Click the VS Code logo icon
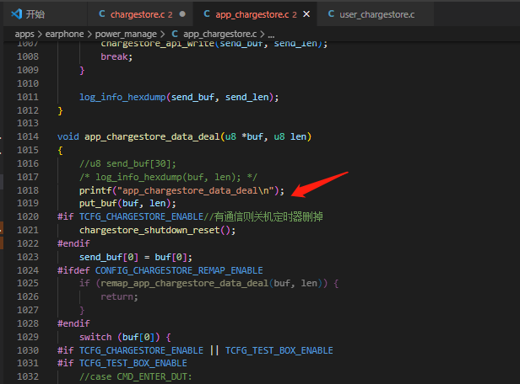The image size is (520, 384). 17,14
